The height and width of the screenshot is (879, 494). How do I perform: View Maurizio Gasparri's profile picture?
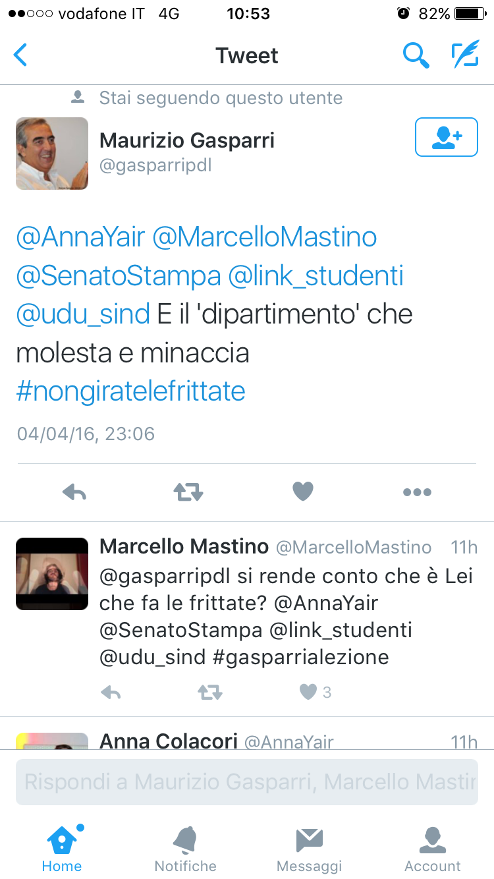tap(52, 154)
